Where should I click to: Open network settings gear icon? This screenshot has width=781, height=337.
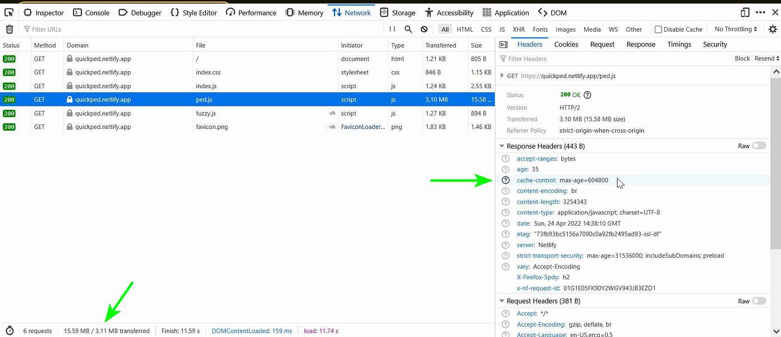point(773,29)
